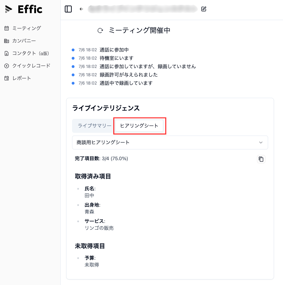This screenshot has width=283, height=285.
Task: Click the カンパニー building icon
Action: [x=7, y=41]
